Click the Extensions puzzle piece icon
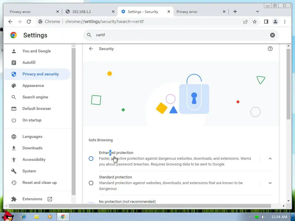The image size is (295, 221). 14,199
